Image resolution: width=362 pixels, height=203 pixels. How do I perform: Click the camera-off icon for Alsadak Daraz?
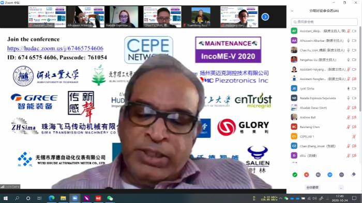coord(354,108)
